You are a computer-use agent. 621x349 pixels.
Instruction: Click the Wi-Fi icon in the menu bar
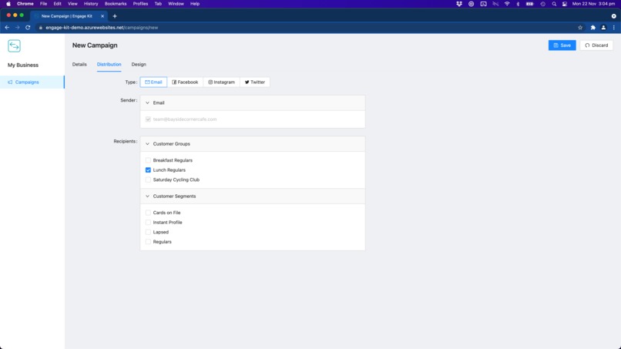tap(507, 4)
